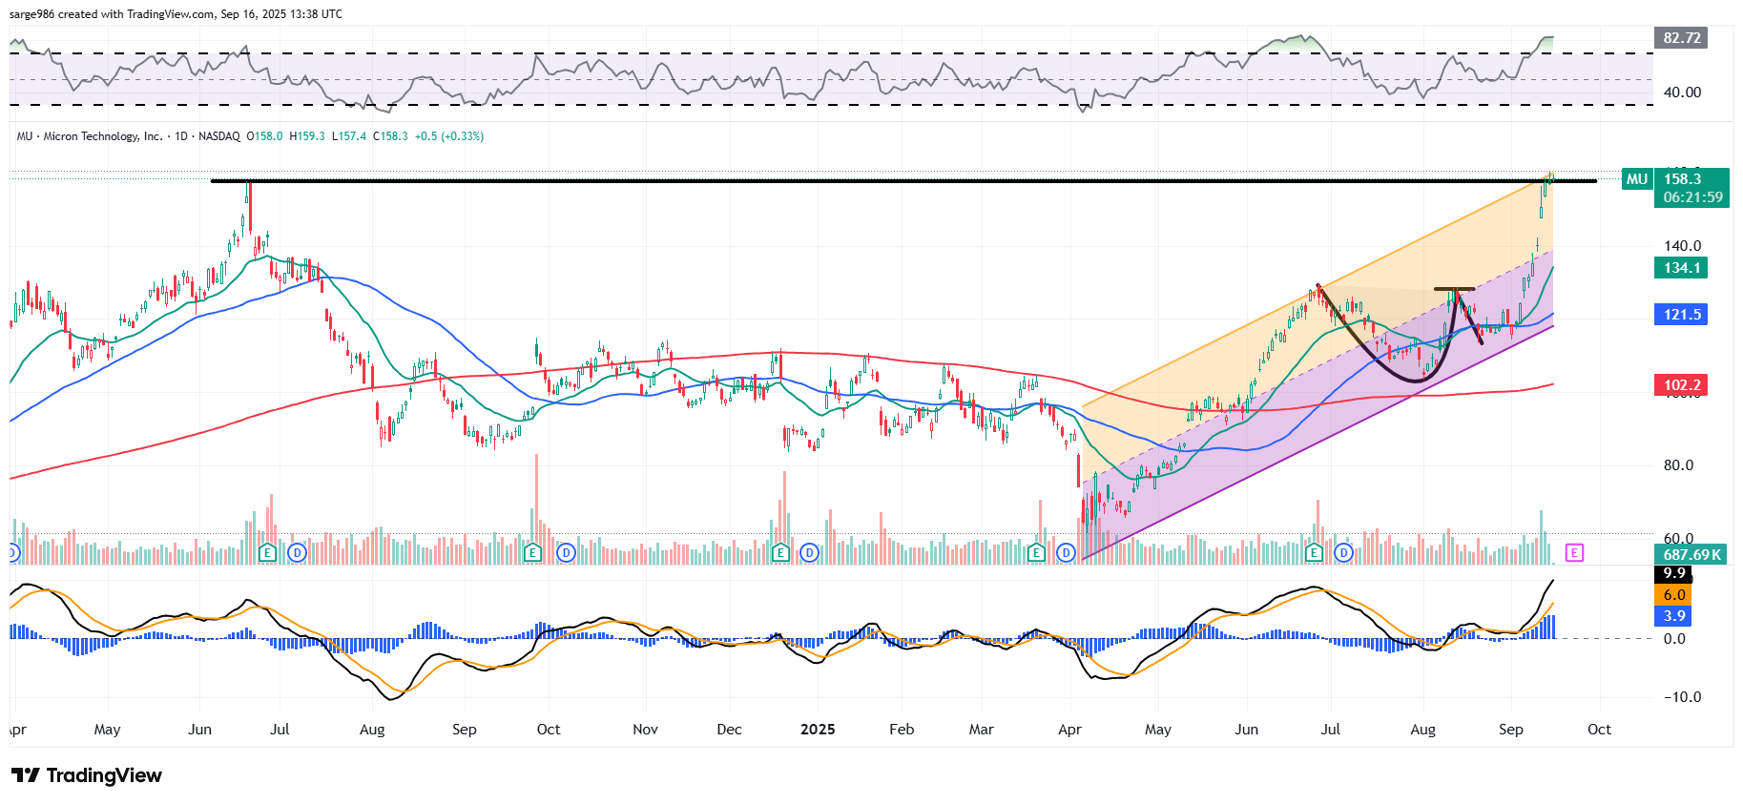Click the earnings marker in late June 2025
This screenshot has height=804, width=1743.
pyautogui.click(x=1314, y=552)
